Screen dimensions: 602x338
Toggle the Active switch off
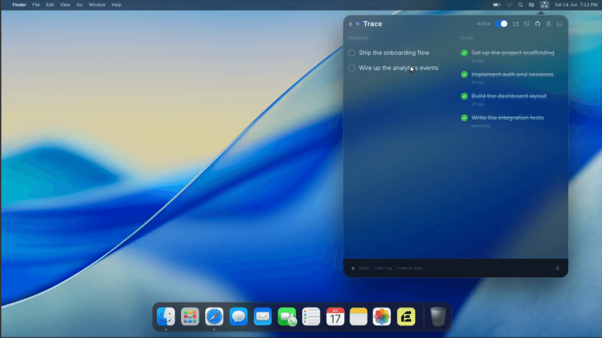501,24
